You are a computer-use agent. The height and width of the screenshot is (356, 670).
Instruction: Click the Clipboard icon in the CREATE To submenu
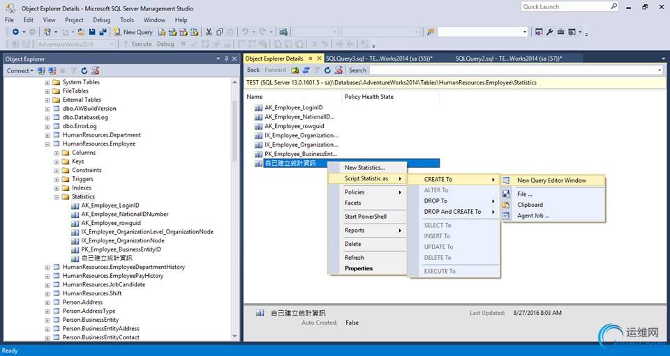(507, 205)
